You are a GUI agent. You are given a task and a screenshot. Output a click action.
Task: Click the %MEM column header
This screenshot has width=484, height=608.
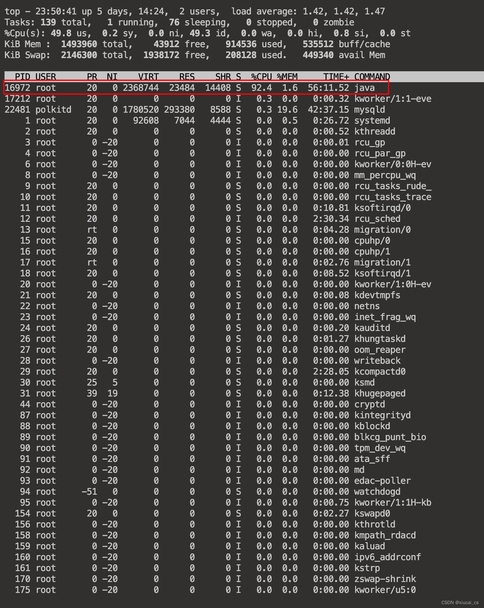pyautogui.click(x=287, y=77)
